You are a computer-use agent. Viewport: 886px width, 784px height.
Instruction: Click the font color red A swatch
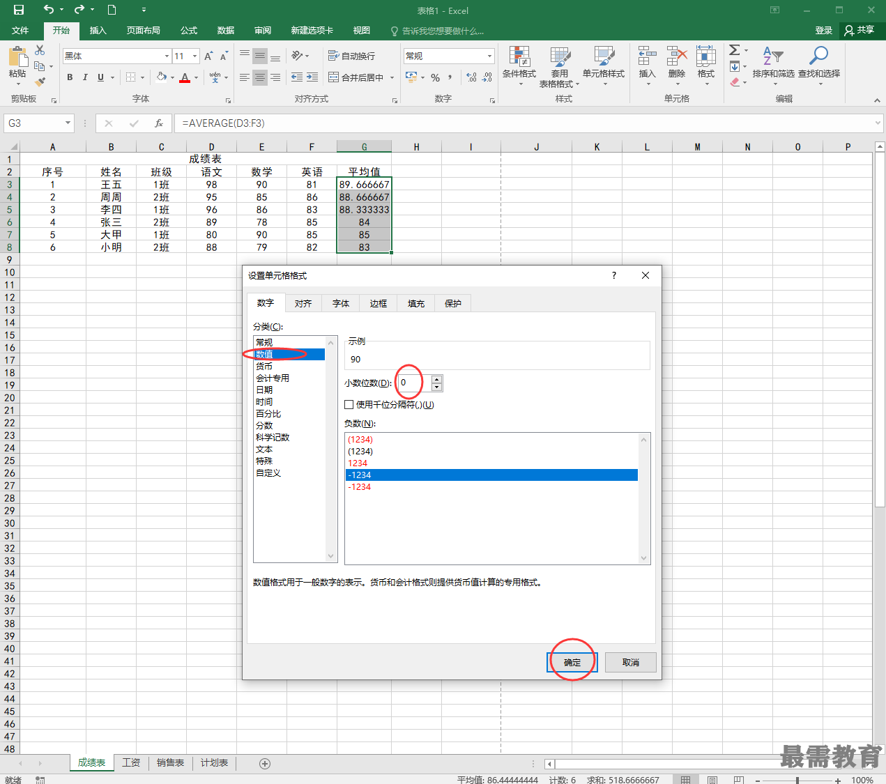[185, 77]
